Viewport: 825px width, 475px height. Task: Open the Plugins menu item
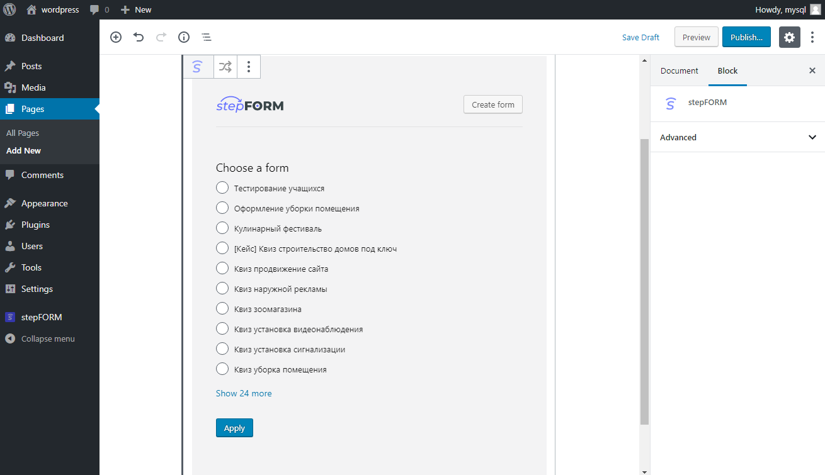(x=35, y=225)
